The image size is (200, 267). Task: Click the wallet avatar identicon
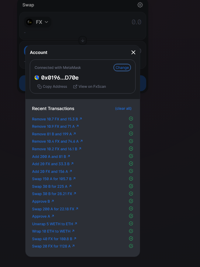(37, 78)
